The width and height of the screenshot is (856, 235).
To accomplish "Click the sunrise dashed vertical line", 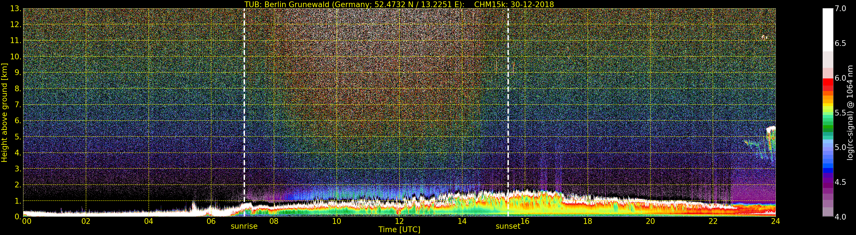I will (244, 100).
